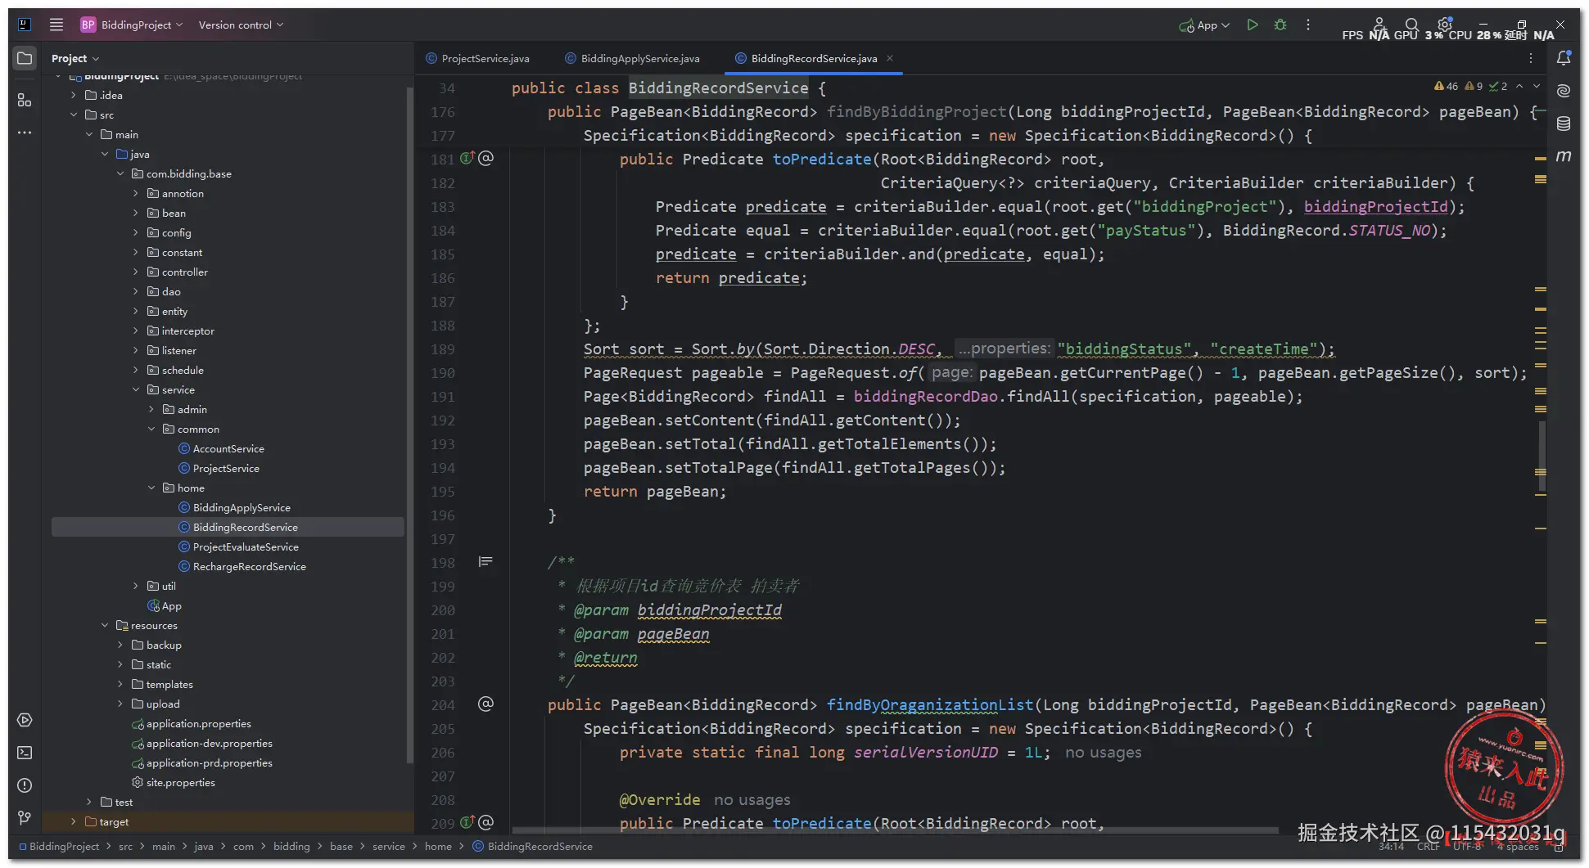Expand the .idea folder
The height and width of the screenshot is (868, 1589).
tap(74, 95)
